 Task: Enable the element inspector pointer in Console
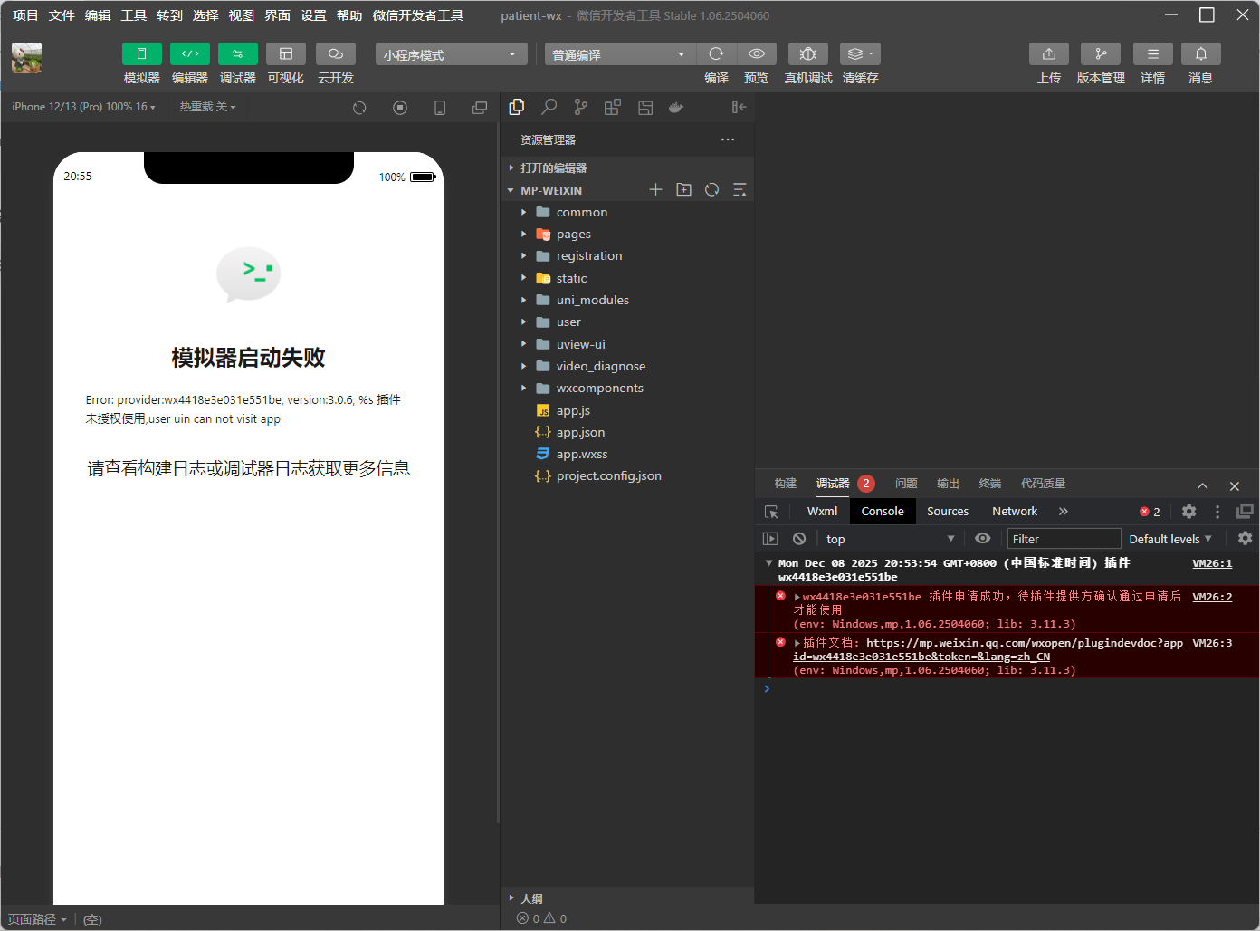click(x=770, y=511)
